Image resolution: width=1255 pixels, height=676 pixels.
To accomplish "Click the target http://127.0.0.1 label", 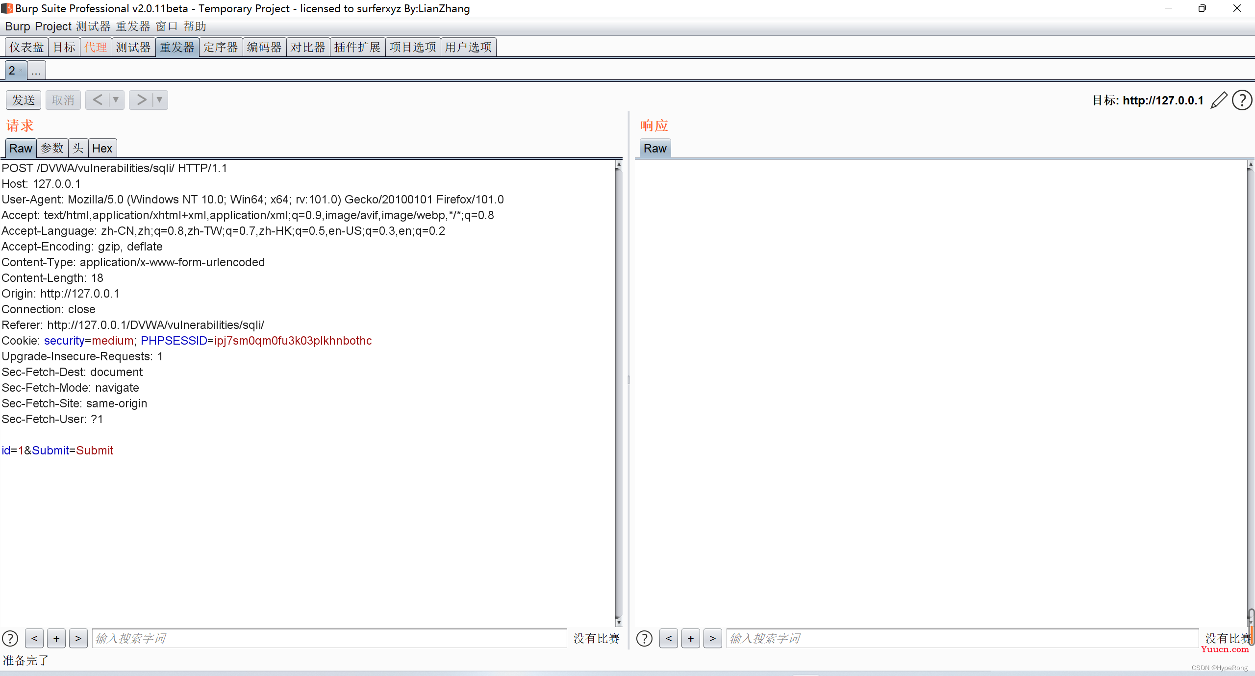I will [x=1148, y=100].
